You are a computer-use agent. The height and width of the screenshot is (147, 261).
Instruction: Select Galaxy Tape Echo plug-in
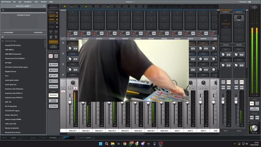point(11,115)
